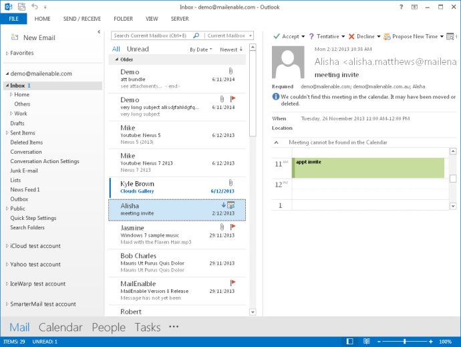Image resolution: width=461 pixels, height=347 pixels.
Task: Open Mike's Youtube: Nexus 5 email
Action: pyautogui.click(x=177, y=135)
